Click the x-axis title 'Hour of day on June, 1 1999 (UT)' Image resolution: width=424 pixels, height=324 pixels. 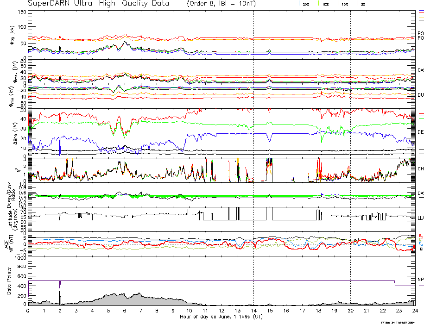coord(221,317)
